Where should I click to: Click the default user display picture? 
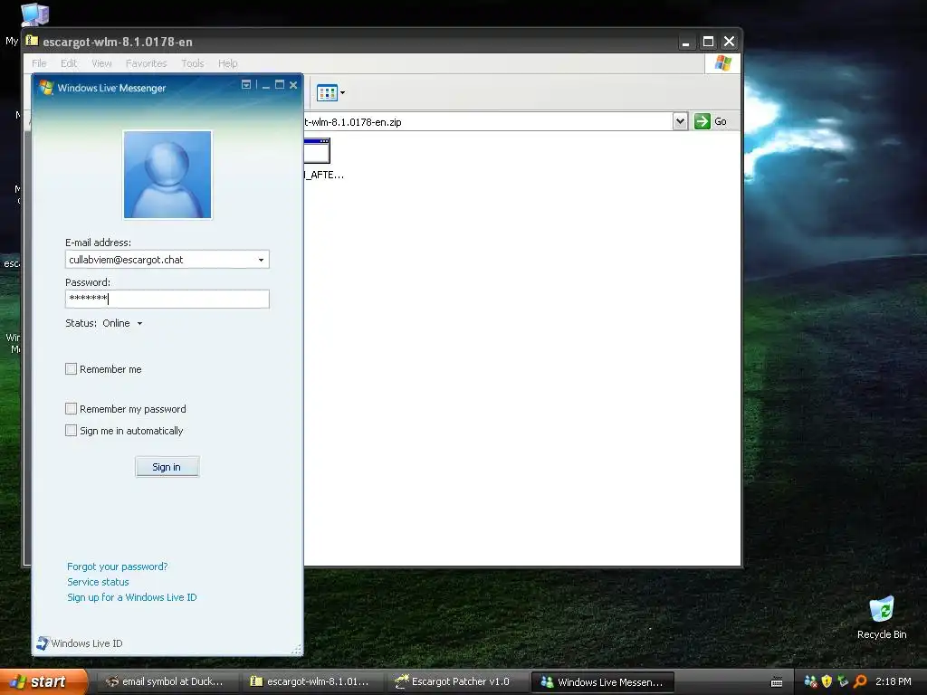[167, 175]
